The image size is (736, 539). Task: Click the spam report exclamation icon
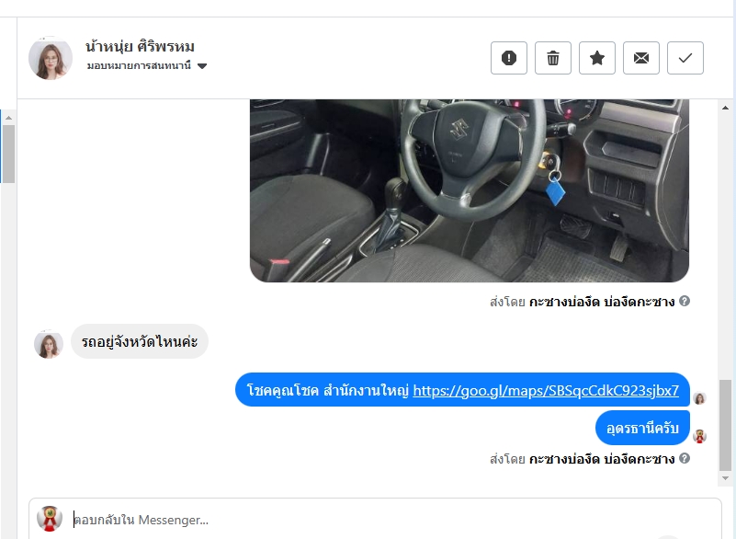pyautogui.click(x=509, y=58)
